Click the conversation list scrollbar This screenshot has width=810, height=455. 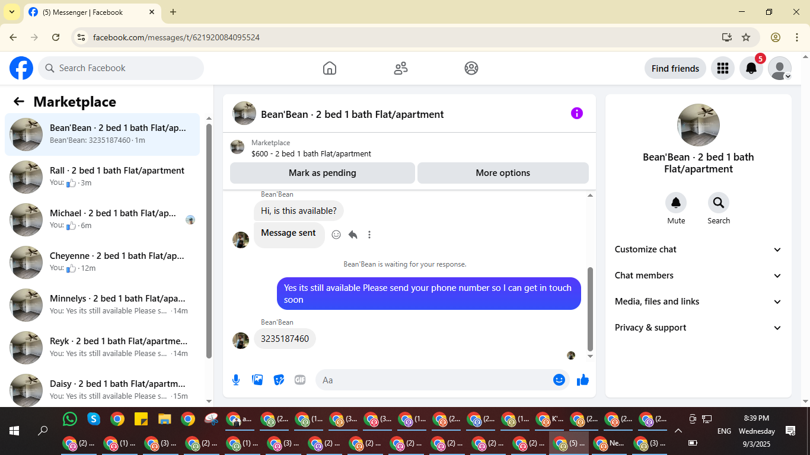pos(209,240)
